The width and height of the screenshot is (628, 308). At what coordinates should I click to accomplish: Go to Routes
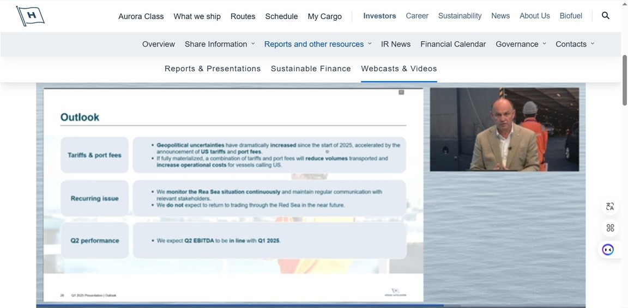click(x=243, y=16)
